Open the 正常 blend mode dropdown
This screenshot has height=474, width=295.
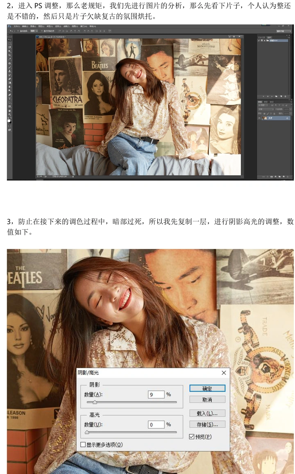tap(266, 109)
